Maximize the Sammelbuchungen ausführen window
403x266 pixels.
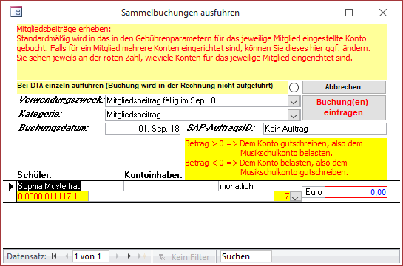coord(349,13)
